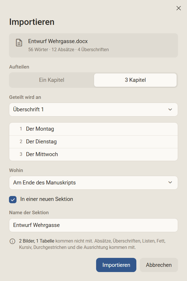Select the 'Ein Kapitel' split option

click(x=52, y=80)
